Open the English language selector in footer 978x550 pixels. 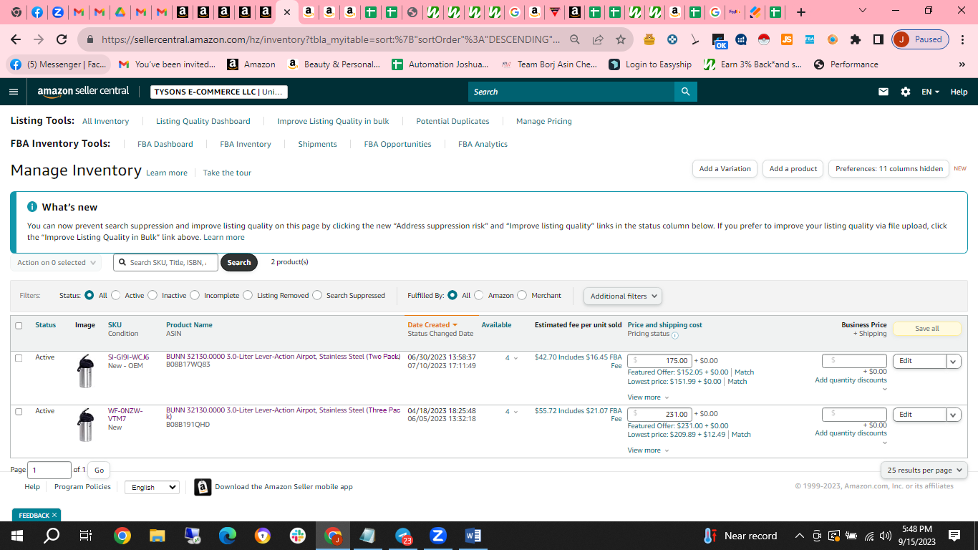[152, 487]
